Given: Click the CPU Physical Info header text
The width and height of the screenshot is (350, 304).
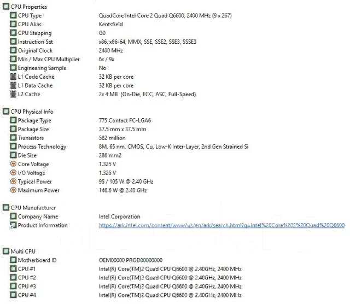Looking at the screenshot, I should (32, 112).
